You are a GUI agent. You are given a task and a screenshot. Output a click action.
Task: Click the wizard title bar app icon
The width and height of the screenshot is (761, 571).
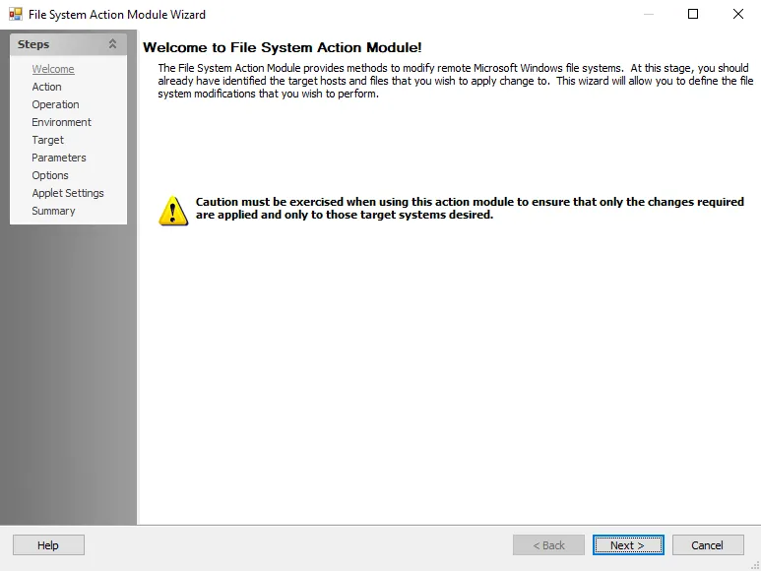tap(16, 14)
